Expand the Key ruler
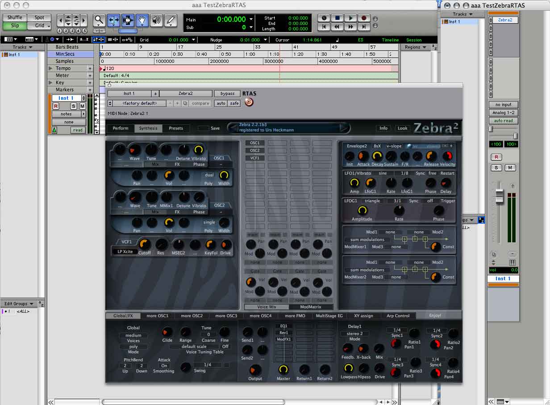Viewport: 550px width, 405px height. coord(50,83)
